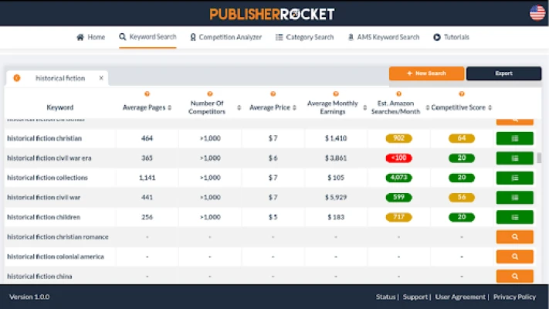Analyze historical fiction christian romance with orange search button
Viewport: 549px width, 309px height.
tap(514, 237)
